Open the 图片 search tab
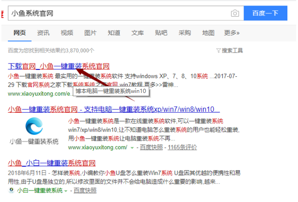 tap(90, 33)
